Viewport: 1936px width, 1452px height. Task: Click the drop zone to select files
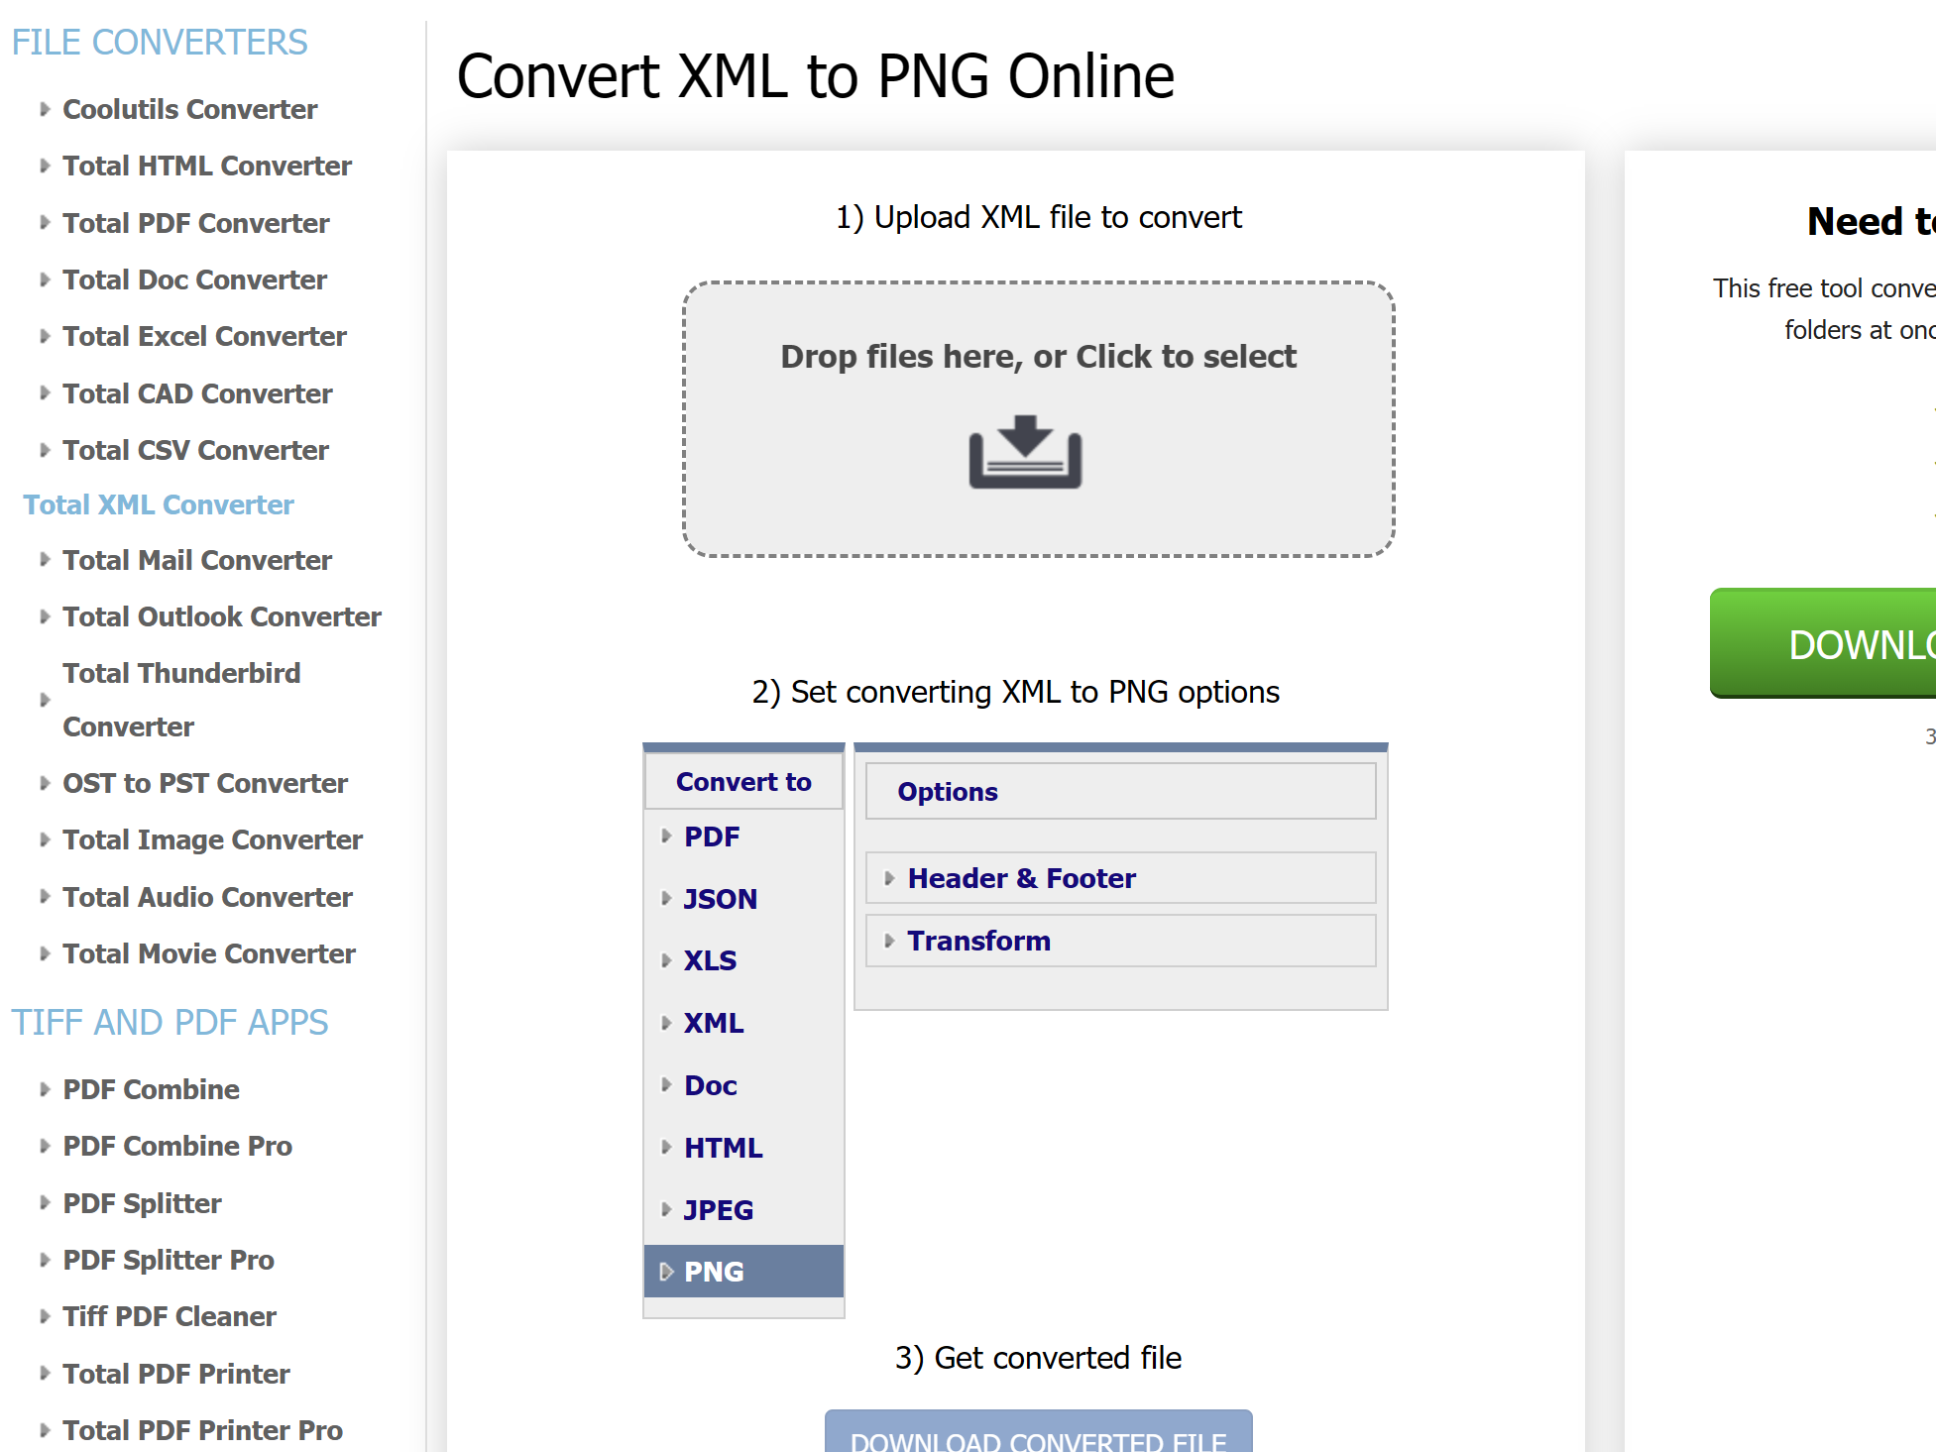[1039, 419]
